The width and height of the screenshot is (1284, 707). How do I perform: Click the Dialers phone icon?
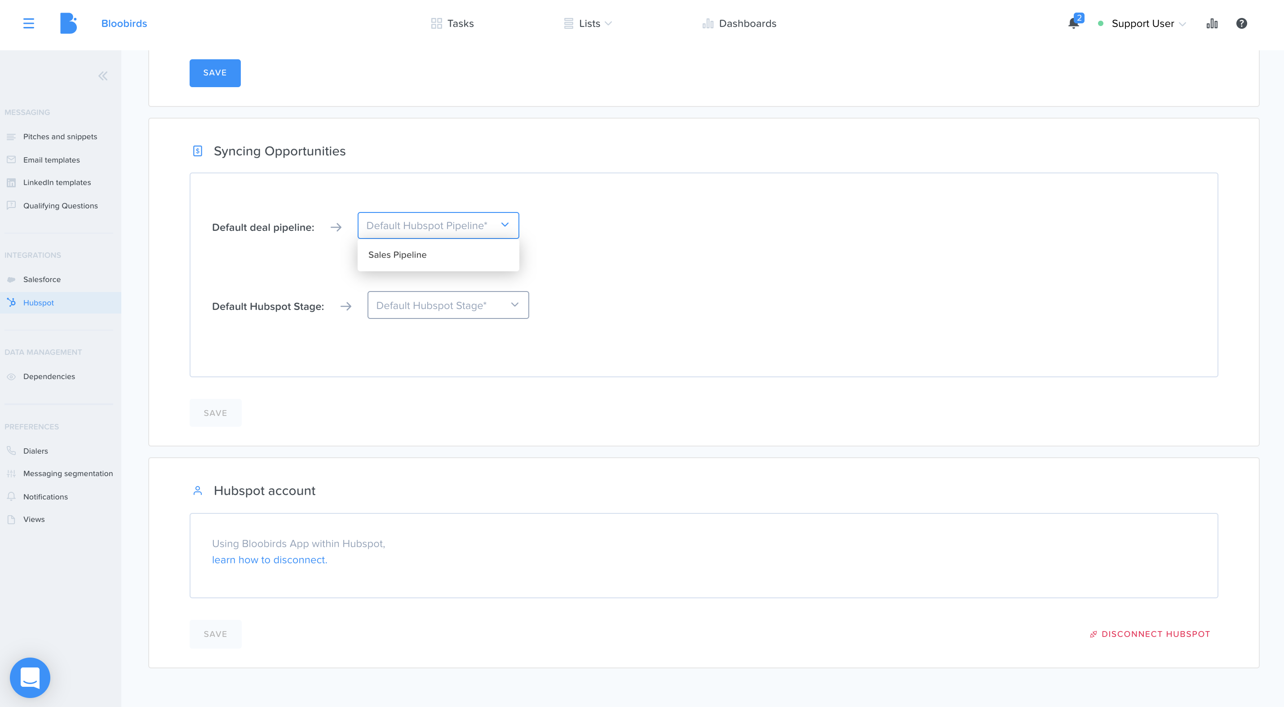pyautogui.click(x=11, y=451)
